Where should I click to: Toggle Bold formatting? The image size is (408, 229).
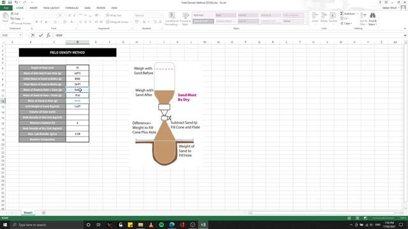(x=36, y=22)
